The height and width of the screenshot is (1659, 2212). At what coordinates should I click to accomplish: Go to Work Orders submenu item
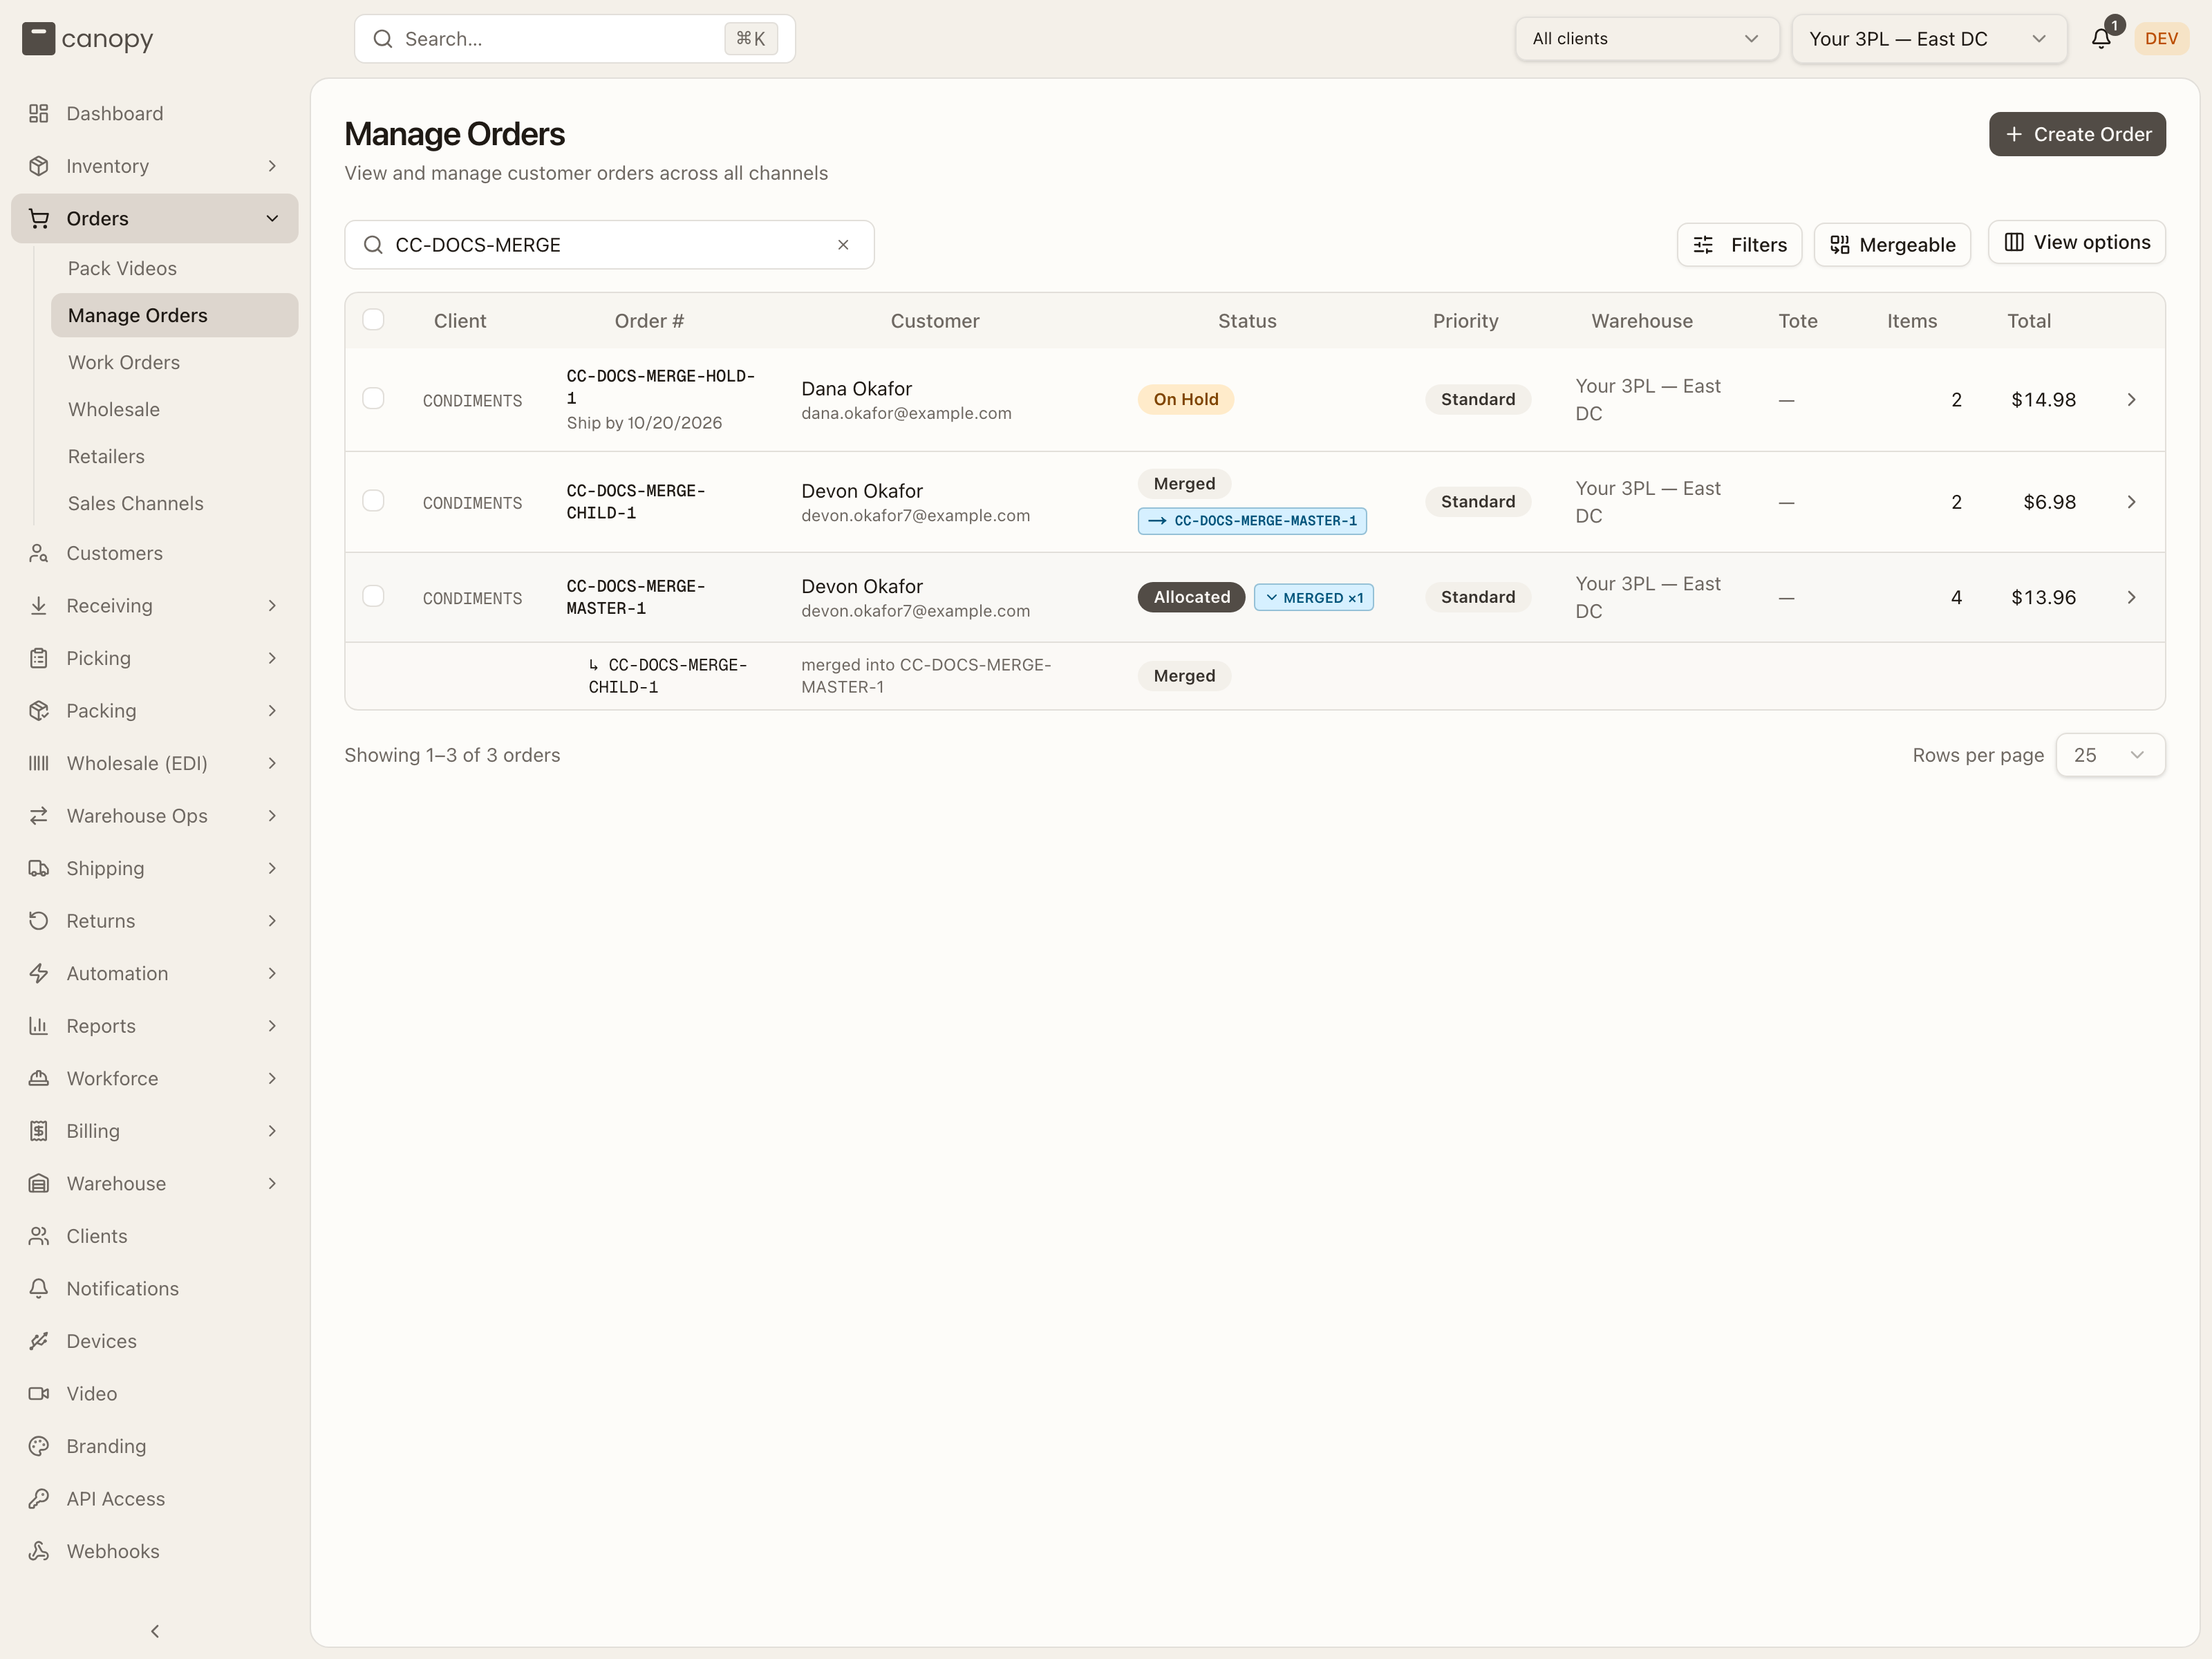[x=175, y=362]
